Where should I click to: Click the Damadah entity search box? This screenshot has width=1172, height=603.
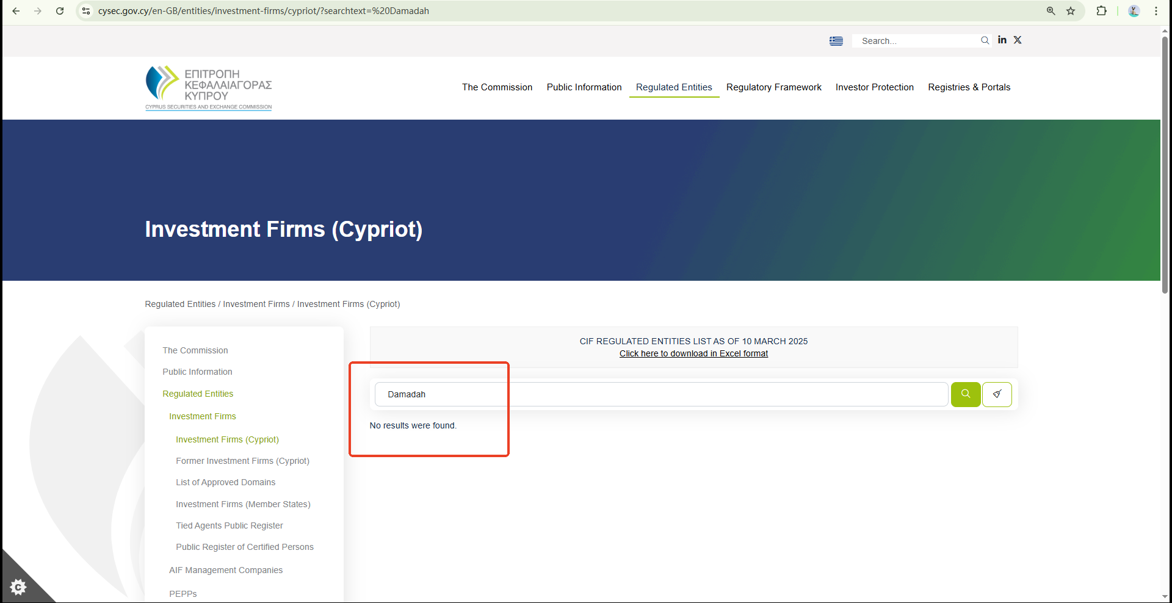coord(662,394)
